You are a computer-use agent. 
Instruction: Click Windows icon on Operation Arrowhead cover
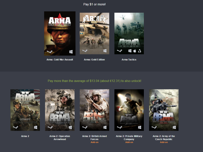(x=70, y=127)
